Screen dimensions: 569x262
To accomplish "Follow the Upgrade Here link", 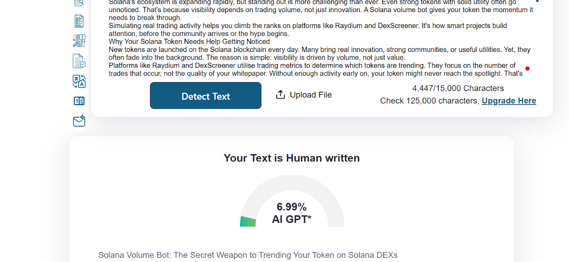I will (x=509, y=101).
